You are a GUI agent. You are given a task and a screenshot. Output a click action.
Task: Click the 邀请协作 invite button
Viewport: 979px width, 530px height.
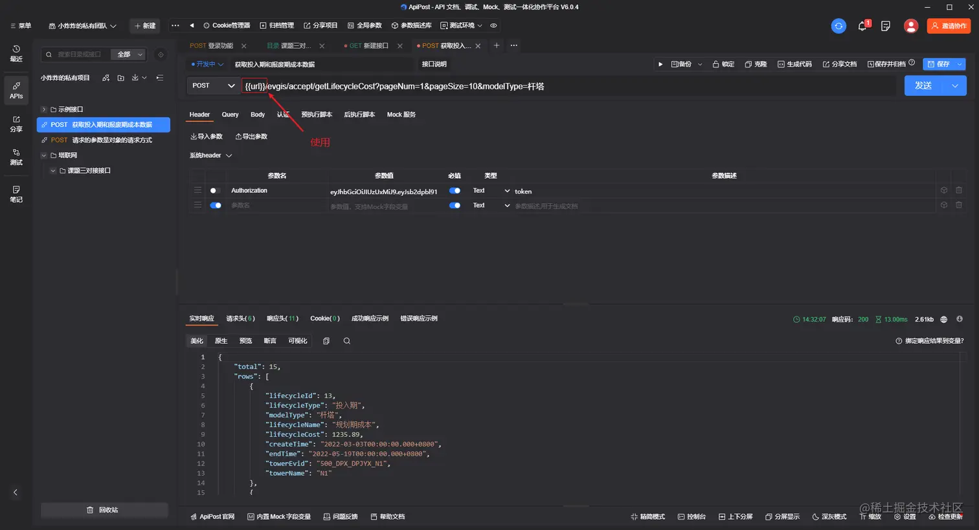(x=949, y=26)
